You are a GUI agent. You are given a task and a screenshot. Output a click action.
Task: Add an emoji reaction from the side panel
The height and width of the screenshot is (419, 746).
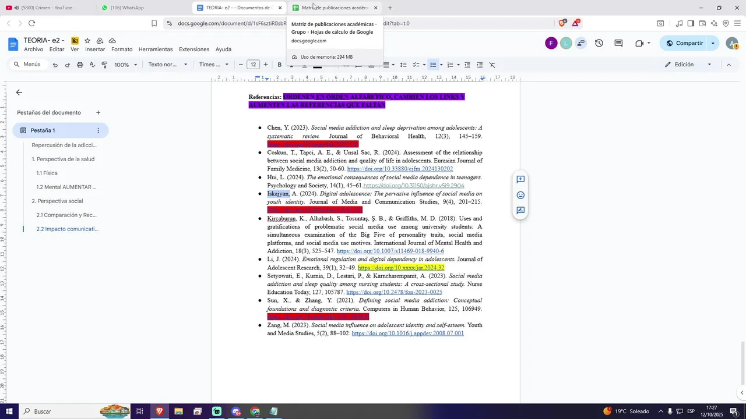pyautogui.click(x=520, y=196)
